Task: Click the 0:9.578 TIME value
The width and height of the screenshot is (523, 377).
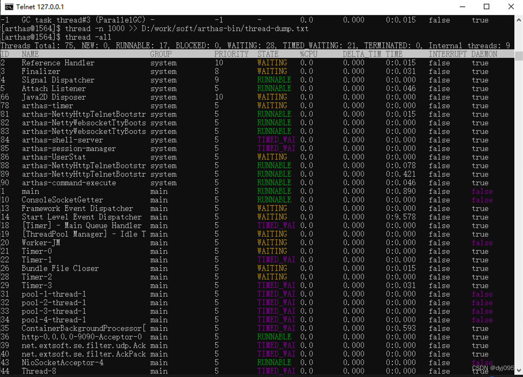Action: (400, 217)
